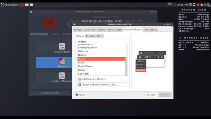This screenshot has height=119, width=211.
Task: Close the OBRevenge OS Control Panel window
Action: tap(155, 12)
